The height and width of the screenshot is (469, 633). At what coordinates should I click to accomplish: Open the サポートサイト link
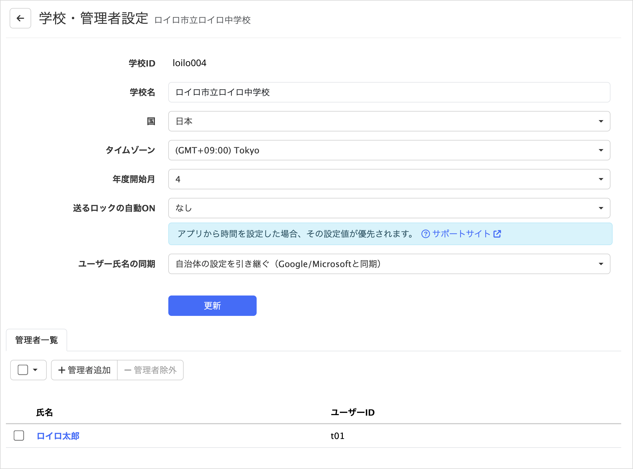[x=461, y=234]
